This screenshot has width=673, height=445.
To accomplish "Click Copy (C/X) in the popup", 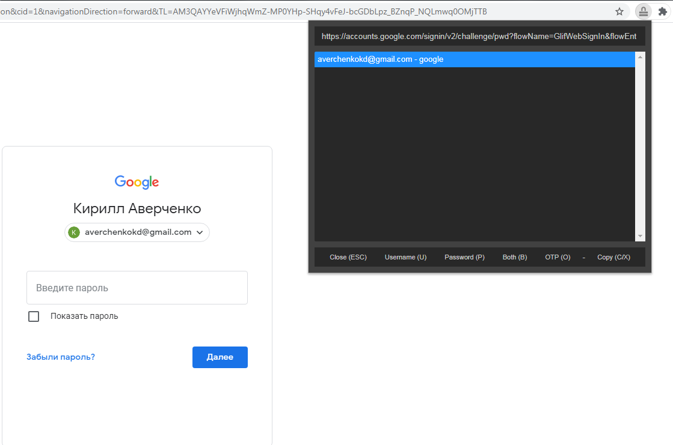I will click(614, 257).
